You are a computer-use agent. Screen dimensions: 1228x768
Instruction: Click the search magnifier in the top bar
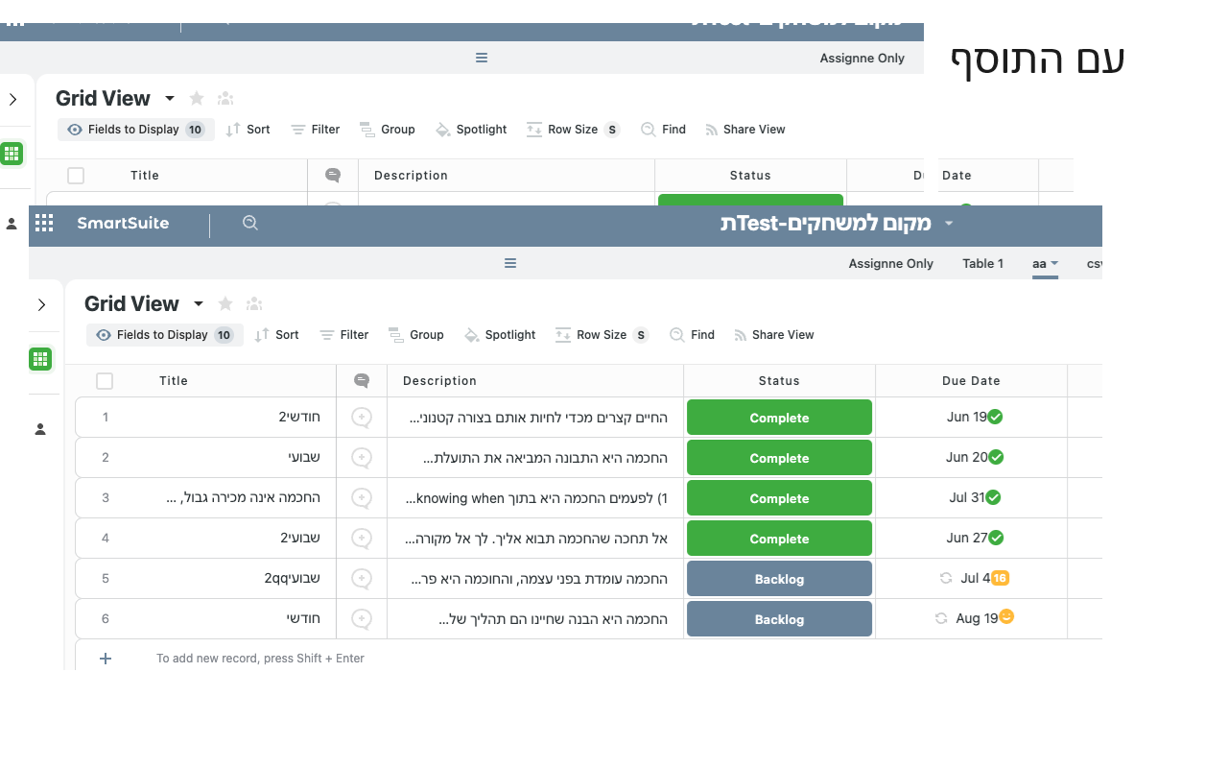coord(249,222)
